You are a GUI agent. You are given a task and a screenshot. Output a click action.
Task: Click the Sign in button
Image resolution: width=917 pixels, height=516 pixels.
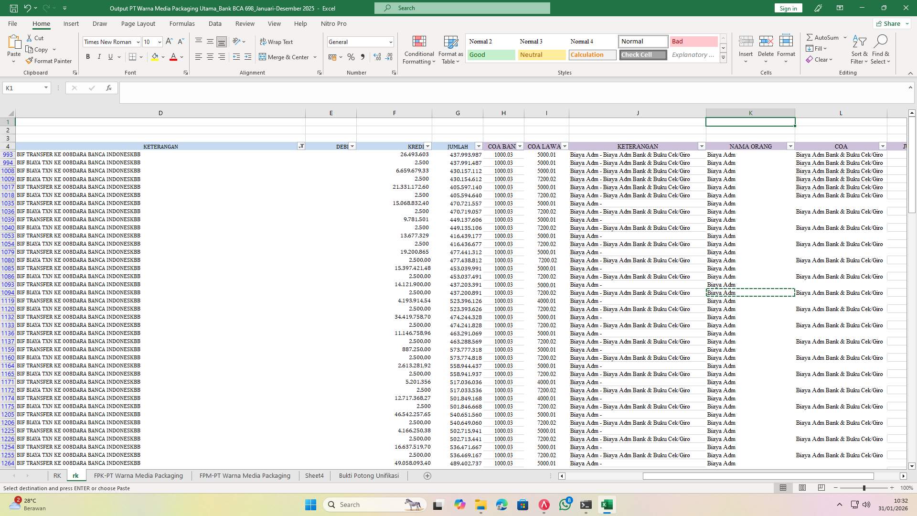788,8
